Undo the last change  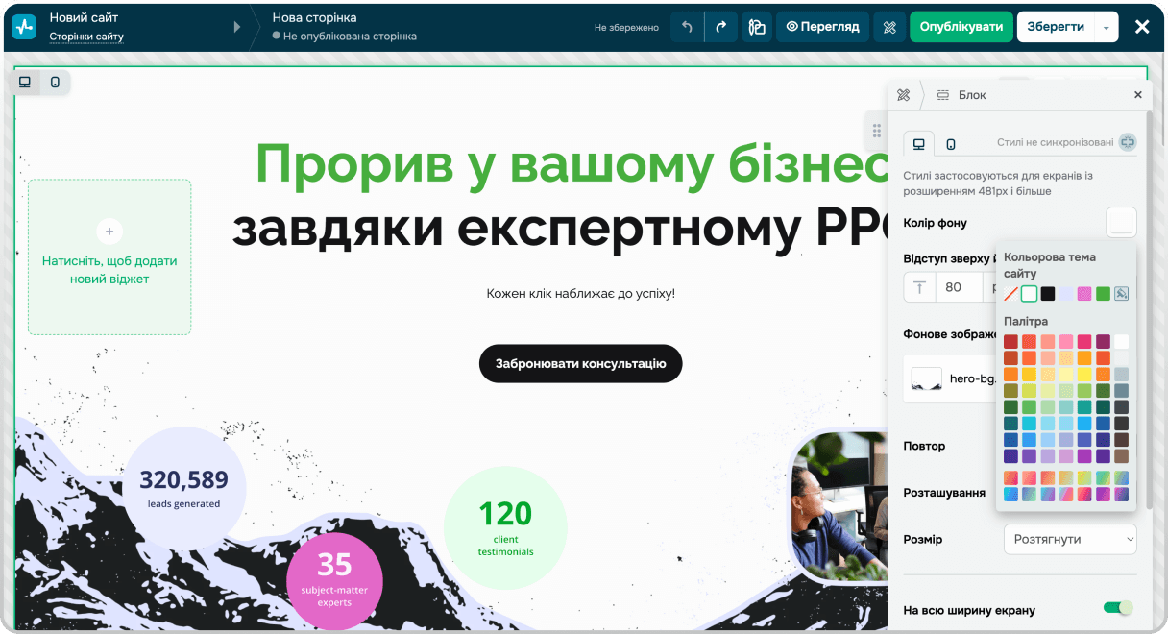[687, 27]
